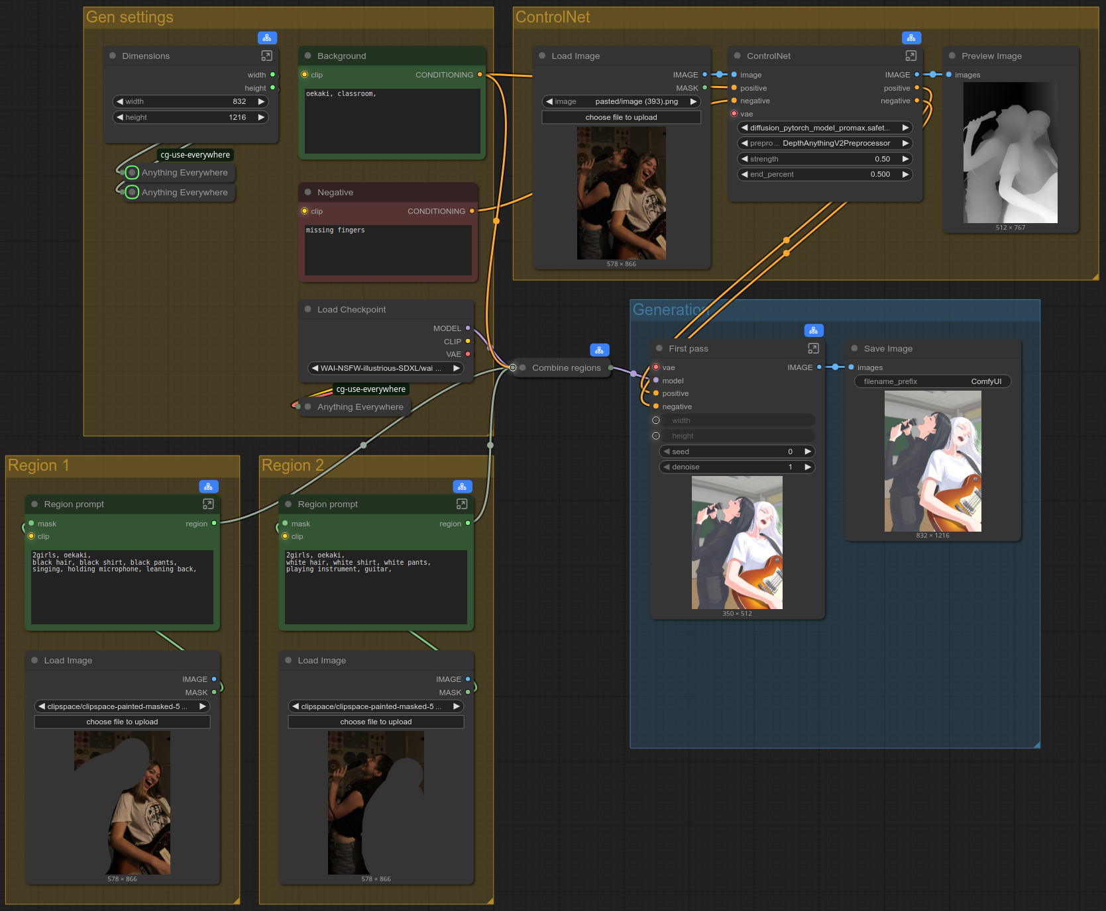
Task: Open subgraph icon on the First pass node
Action: point(813,349)
